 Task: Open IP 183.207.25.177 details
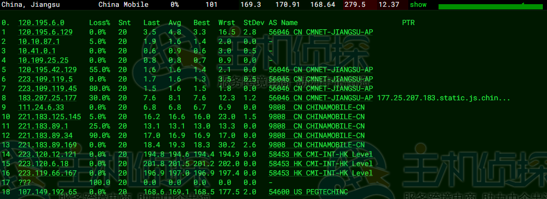(x=47, y=98)
